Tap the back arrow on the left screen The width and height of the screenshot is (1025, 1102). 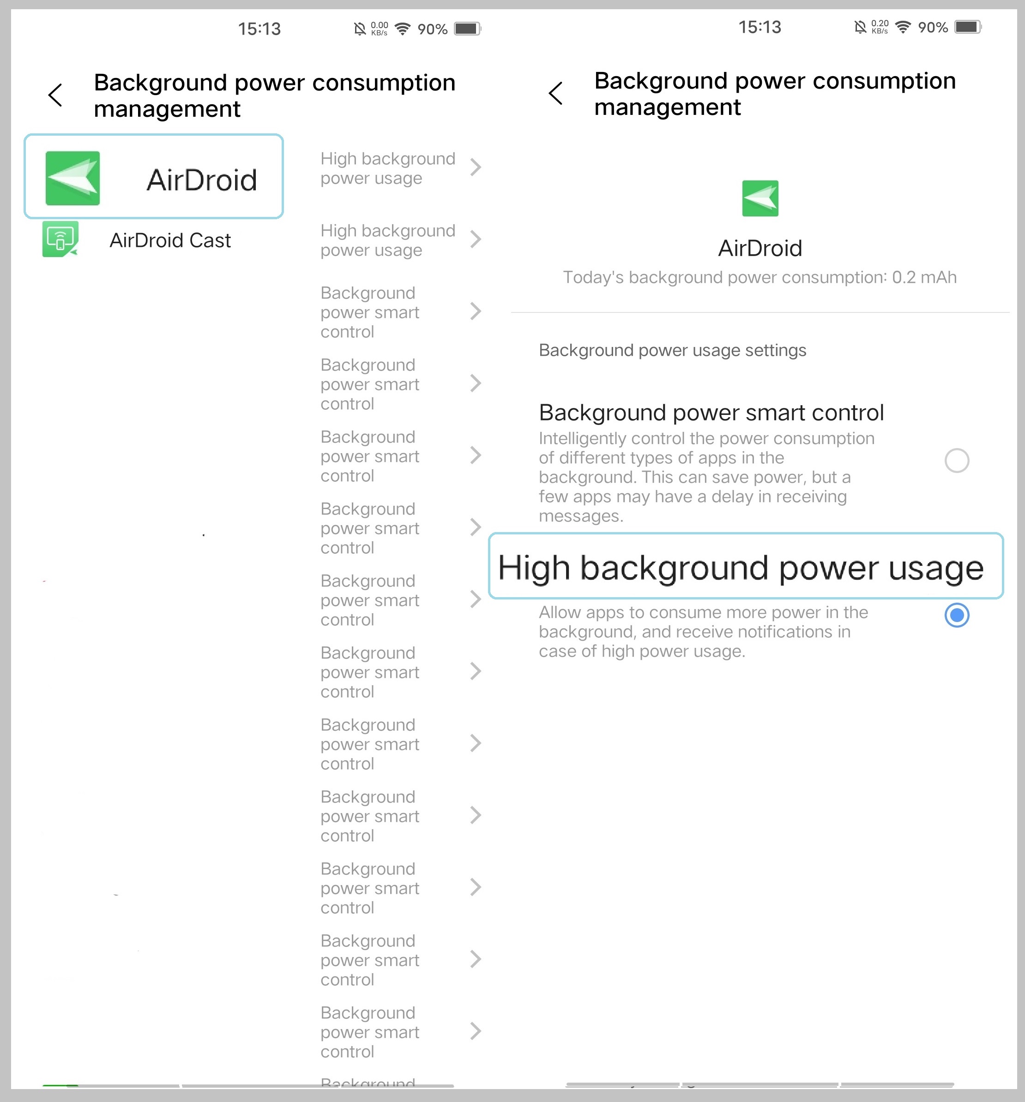pos(55,94)
